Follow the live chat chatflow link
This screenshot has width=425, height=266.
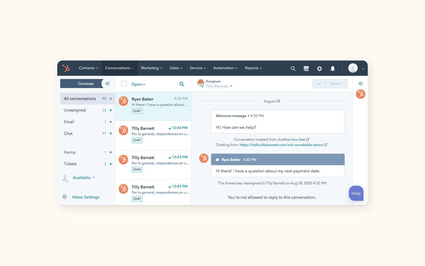point(298,139)
